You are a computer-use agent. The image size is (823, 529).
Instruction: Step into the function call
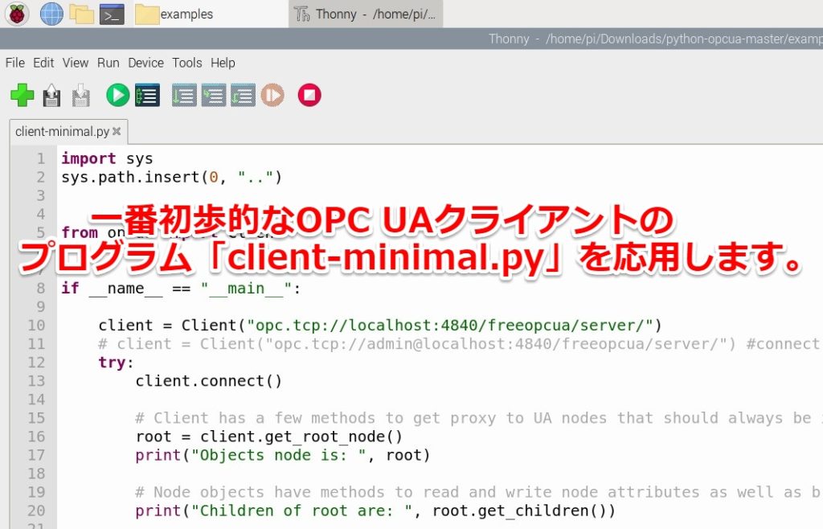[214, 95]
